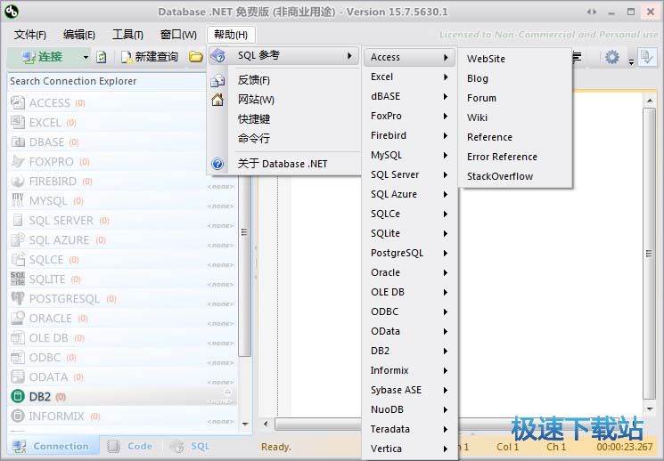This screenshot has height=461, width=664.
Task: Click the FOXPRO fox icon in explorer
Action: coord(17,161)
